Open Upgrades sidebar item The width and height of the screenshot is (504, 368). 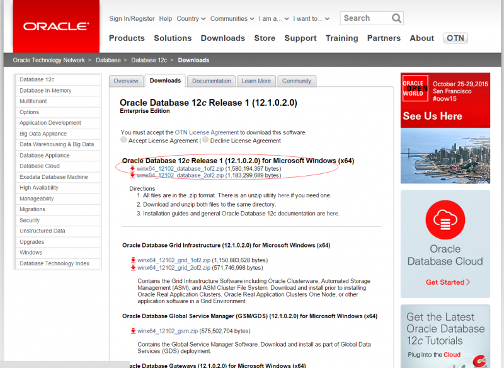point(58,242)
